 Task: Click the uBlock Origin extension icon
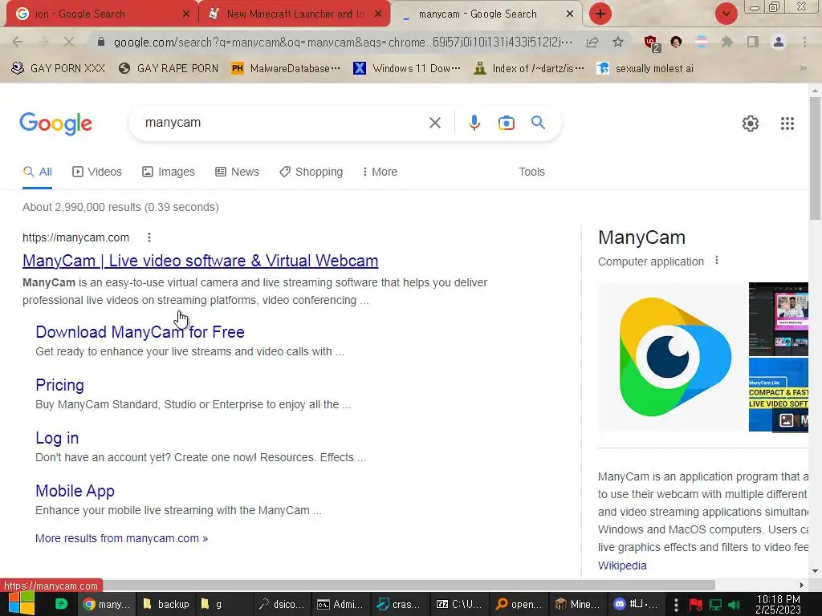(652, 43)
